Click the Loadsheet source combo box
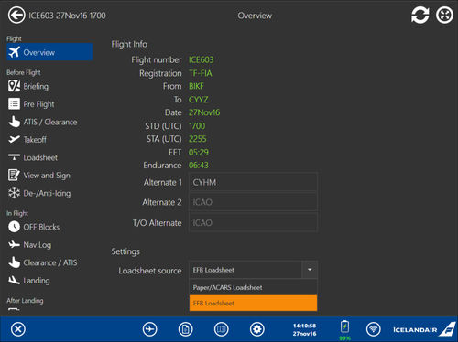 pyautogui.click(x=253, y=270)
